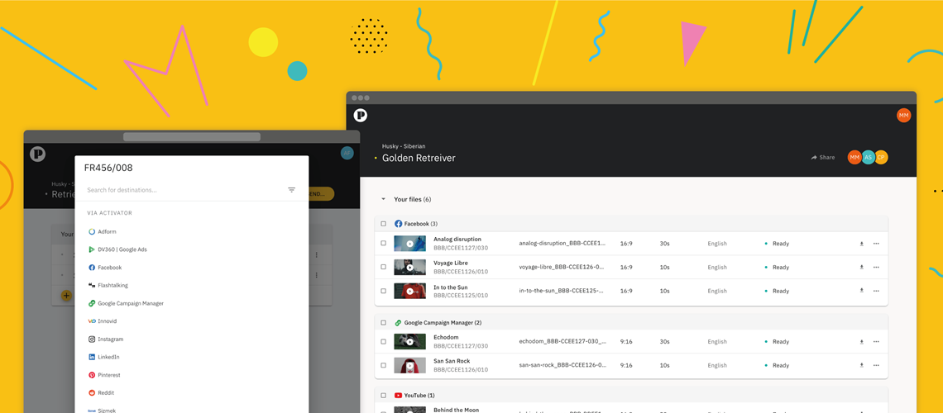Tick the checkbox for In to the Sun
The image size is (943, 413).
pyautogui.click(x=384, y=291)
